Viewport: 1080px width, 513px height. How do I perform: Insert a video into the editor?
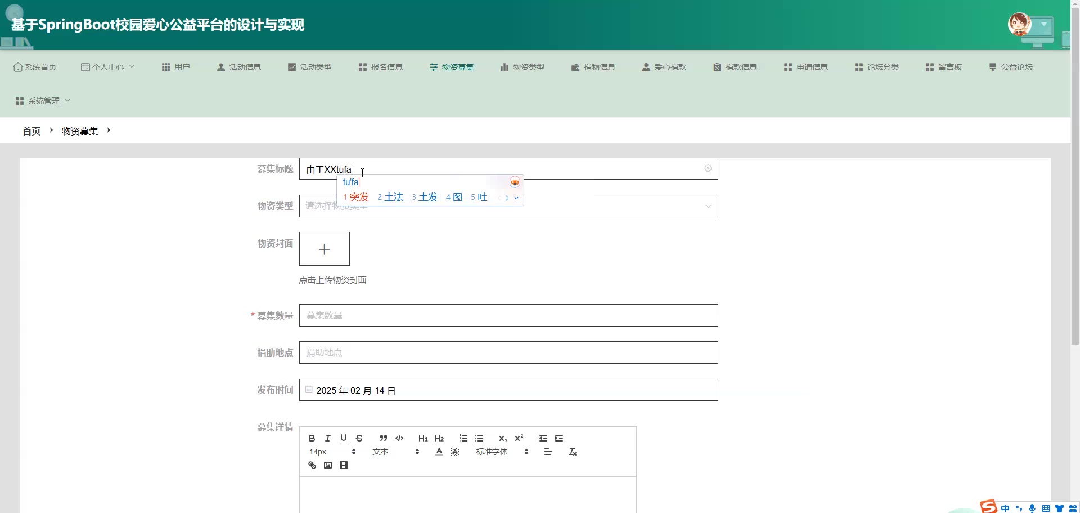344,465
